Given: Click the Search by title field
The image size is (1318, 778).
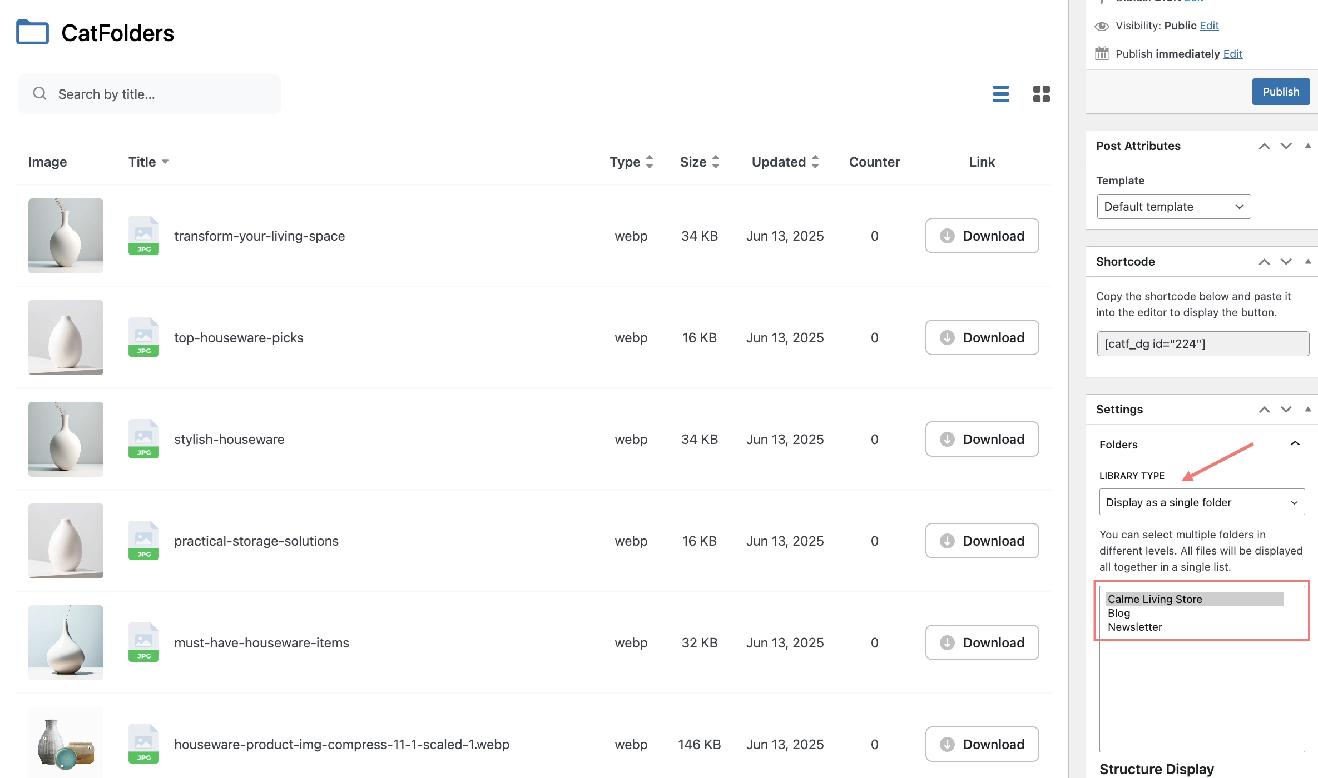Looking at the screenshot, I should pyautogui.click(x=150, y=94).
